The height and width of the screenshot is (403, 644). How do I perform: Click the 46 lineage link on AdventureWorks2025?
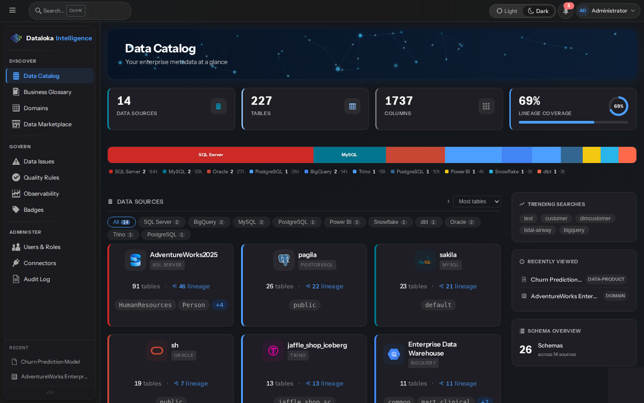pyautogui.click(x=194, y=286)
